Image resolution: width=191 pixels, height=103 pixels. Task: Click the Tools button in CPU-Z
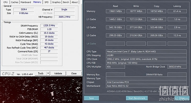tap(41, 73)
